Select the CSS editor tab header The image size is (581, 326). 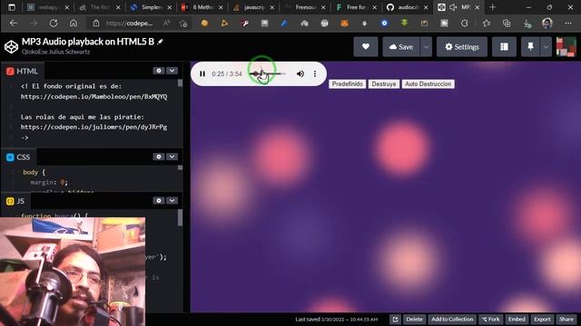pyautogui.click(x=19, y=157)
